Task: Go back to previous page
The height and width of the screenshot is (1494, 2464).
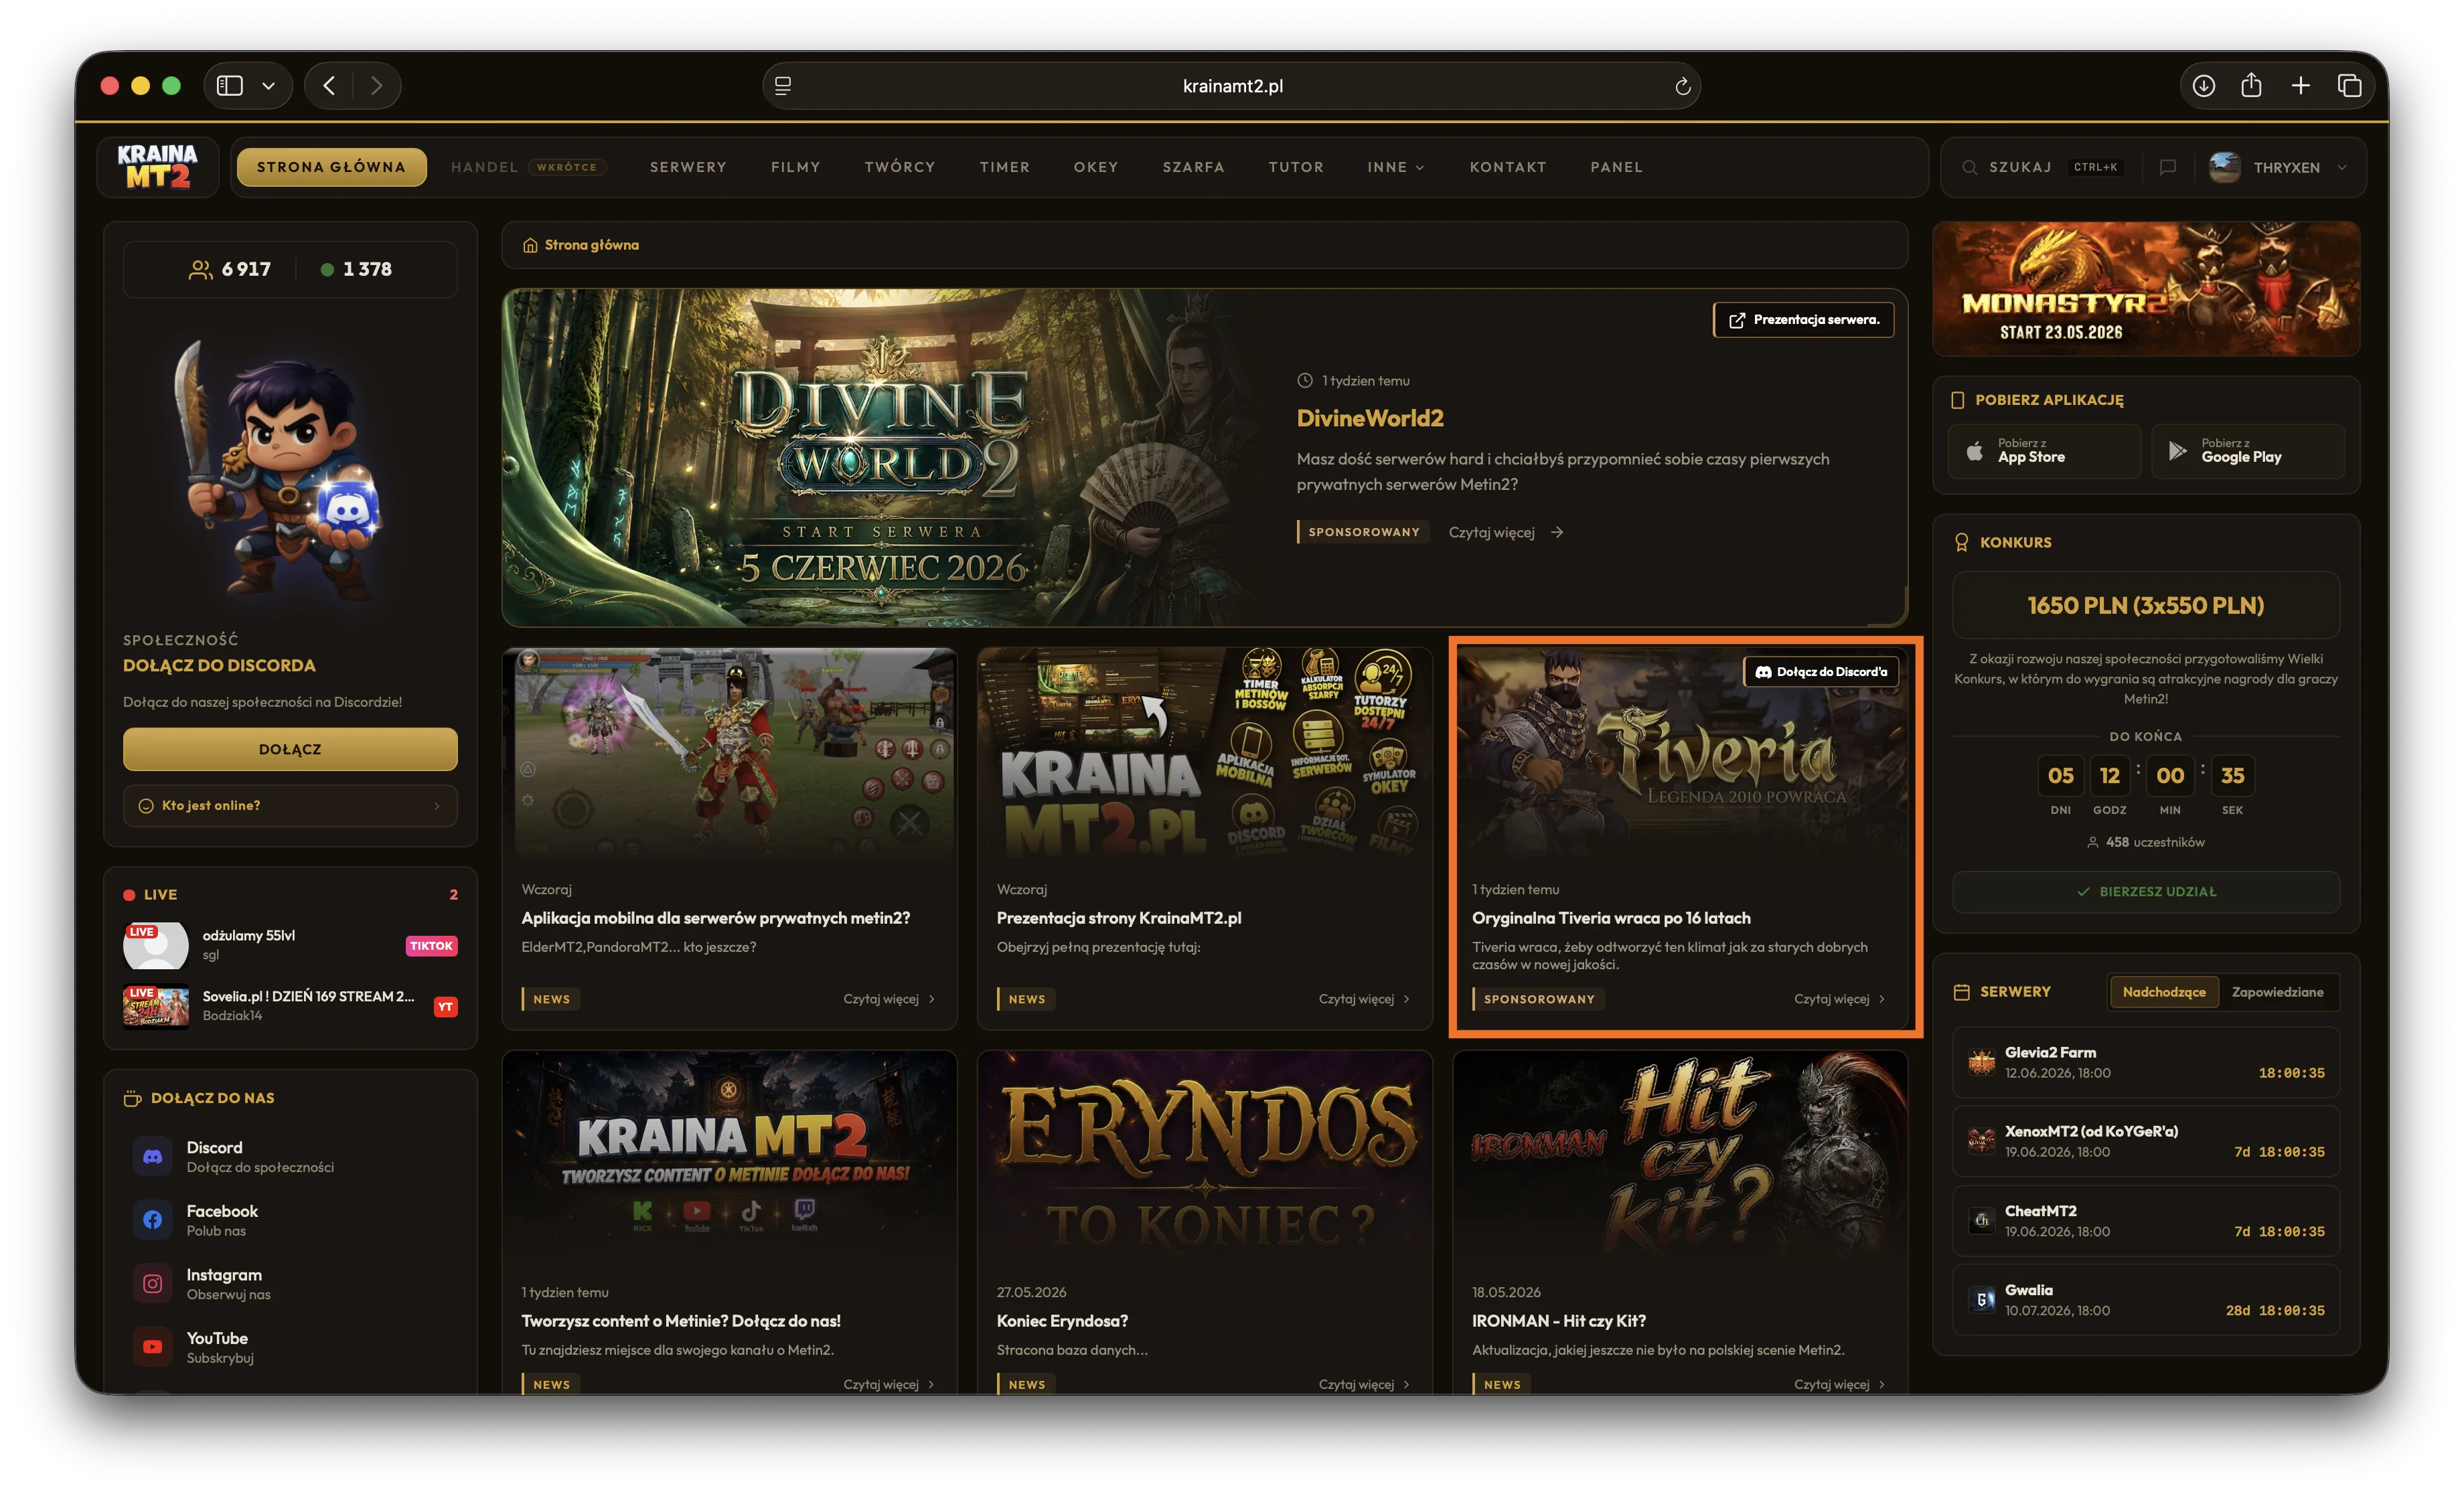Action: coord(329,86)
